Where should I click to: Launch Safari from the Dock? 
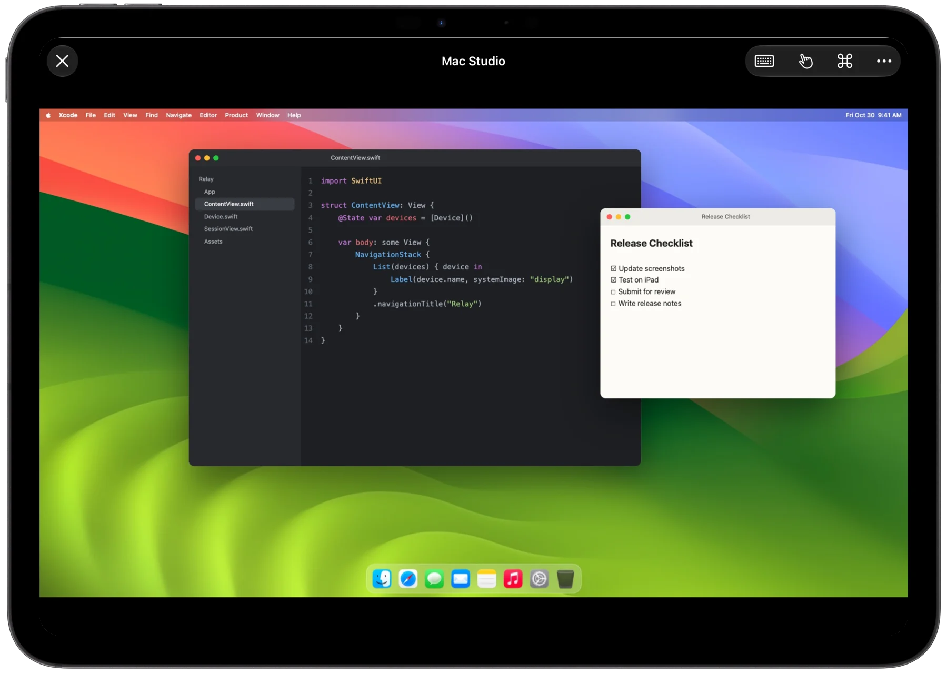coord(408,579)
